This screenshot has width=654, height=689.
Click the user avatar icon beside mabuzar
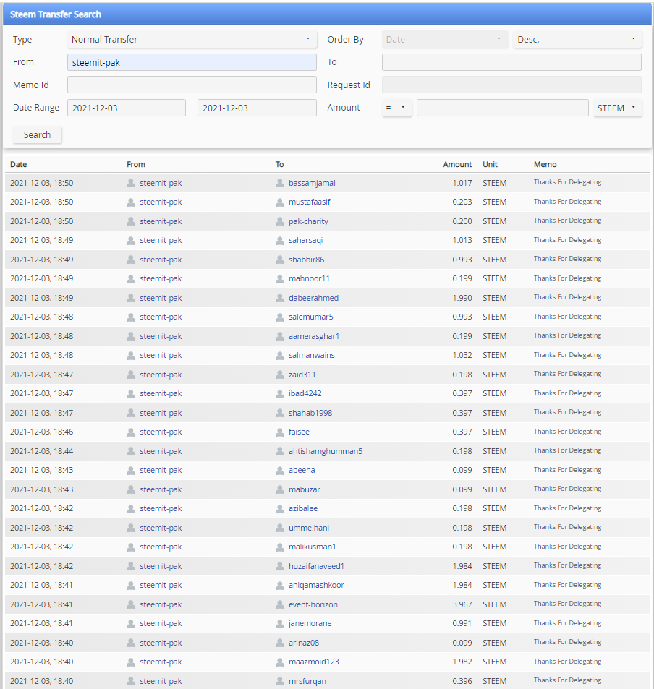280,489
